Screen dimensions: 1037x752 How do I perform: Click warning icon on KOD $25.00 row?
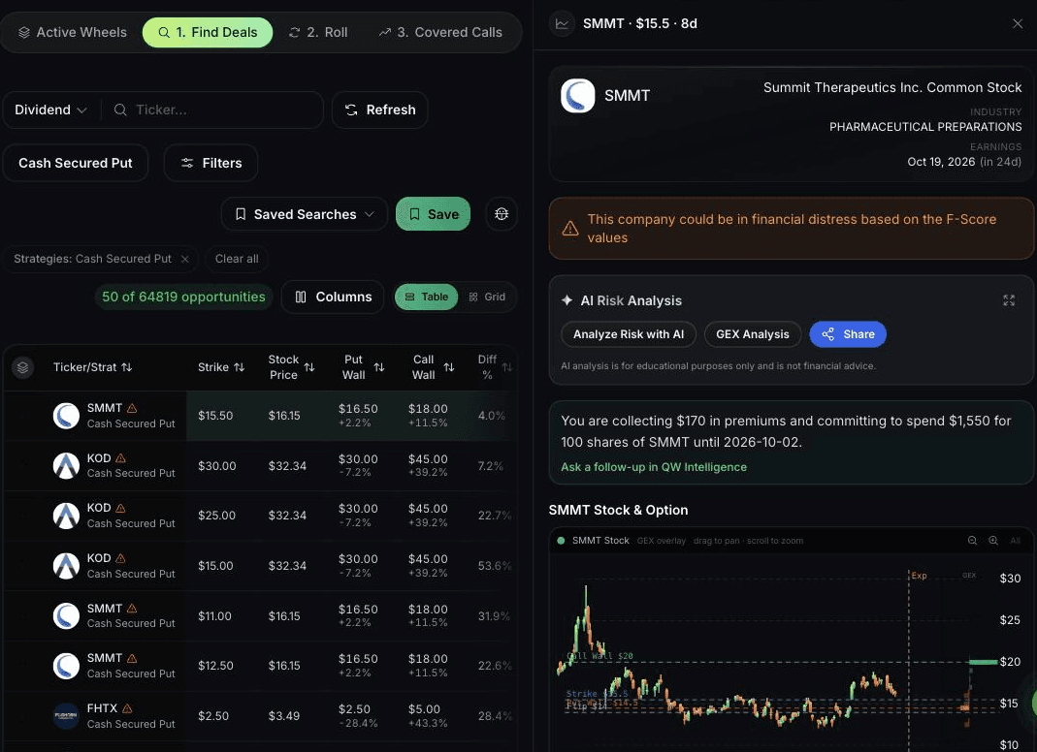(x=120, y=508)
